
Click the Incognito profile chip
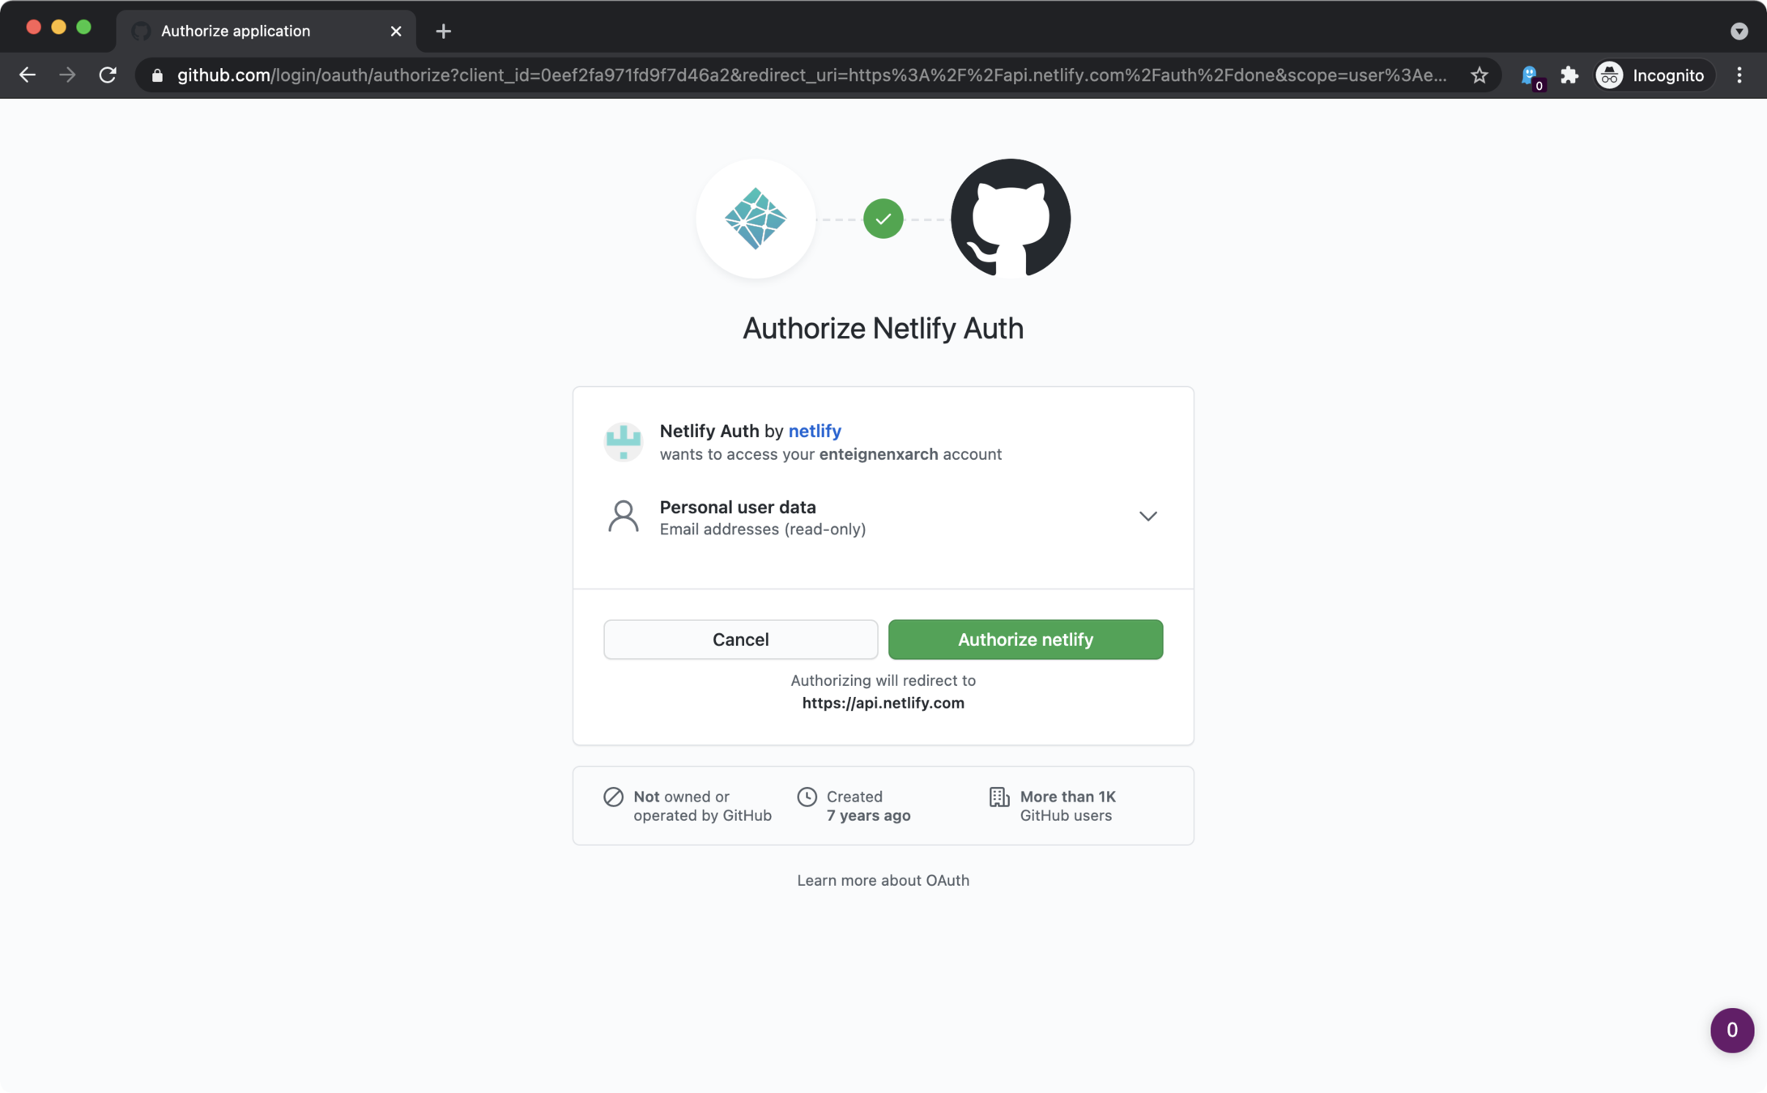coord(1653,75)
